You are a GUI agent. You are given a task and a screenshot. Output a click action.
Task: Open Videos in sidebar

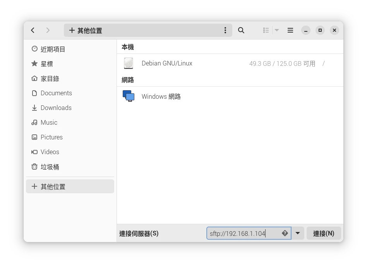coord(70,152)
